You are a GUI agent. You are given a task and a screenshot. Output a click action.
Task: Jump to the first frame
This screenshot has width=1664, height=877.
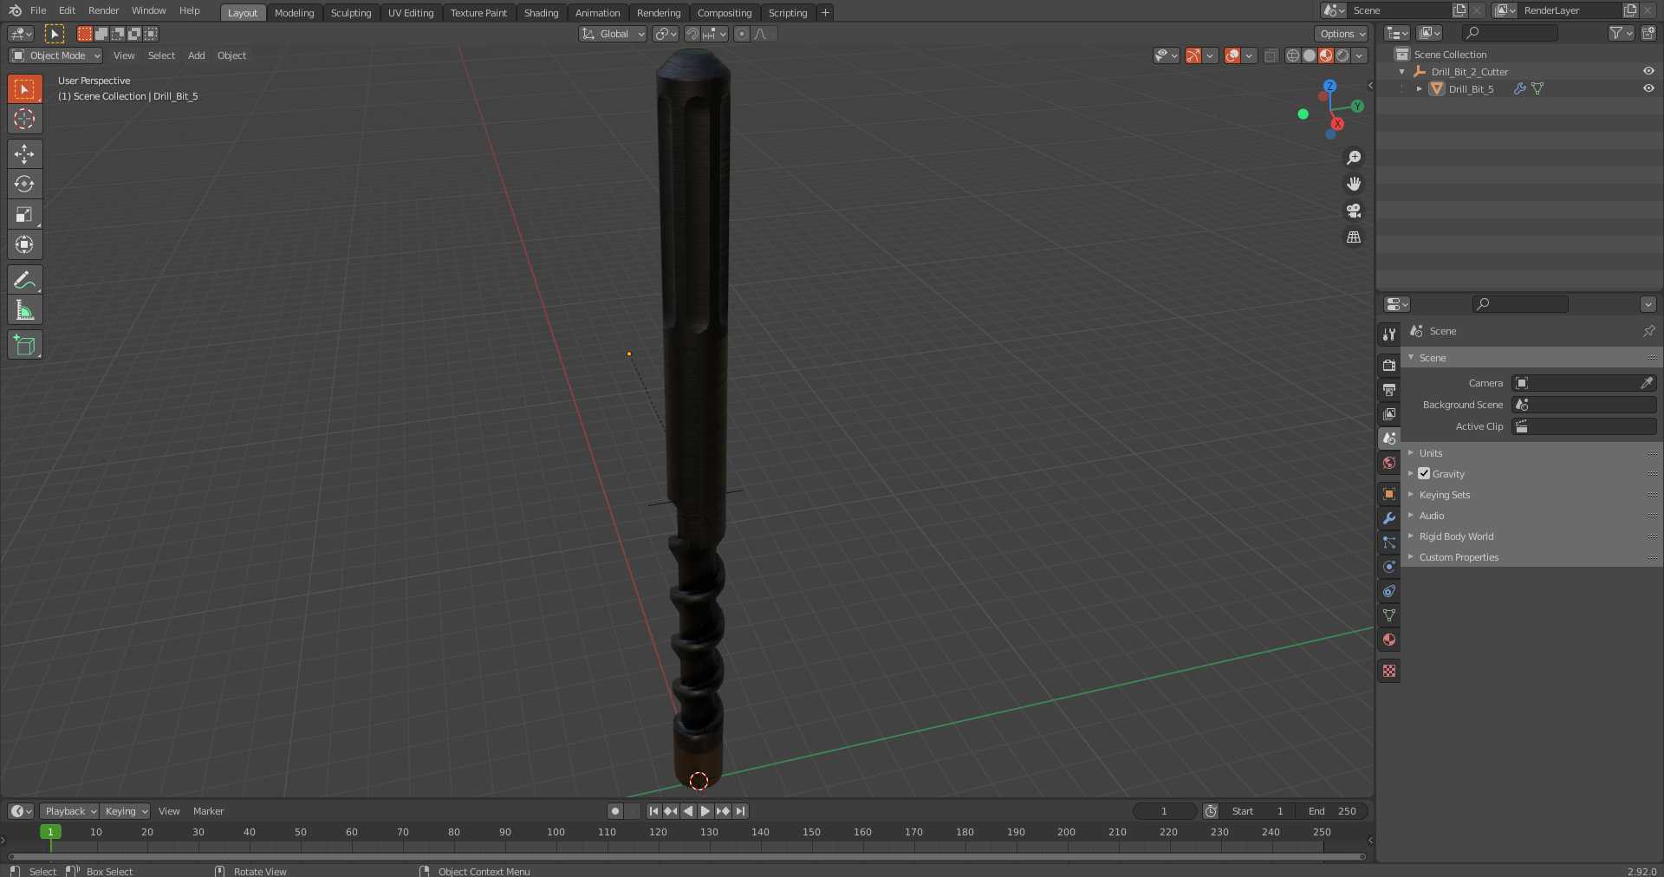click(x=653, y=811)
